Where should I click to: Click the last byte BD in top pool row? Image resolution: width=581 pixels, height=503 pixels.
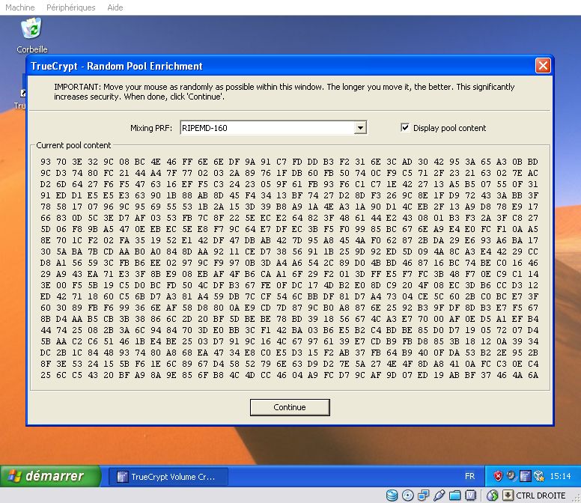click(533, 162)
